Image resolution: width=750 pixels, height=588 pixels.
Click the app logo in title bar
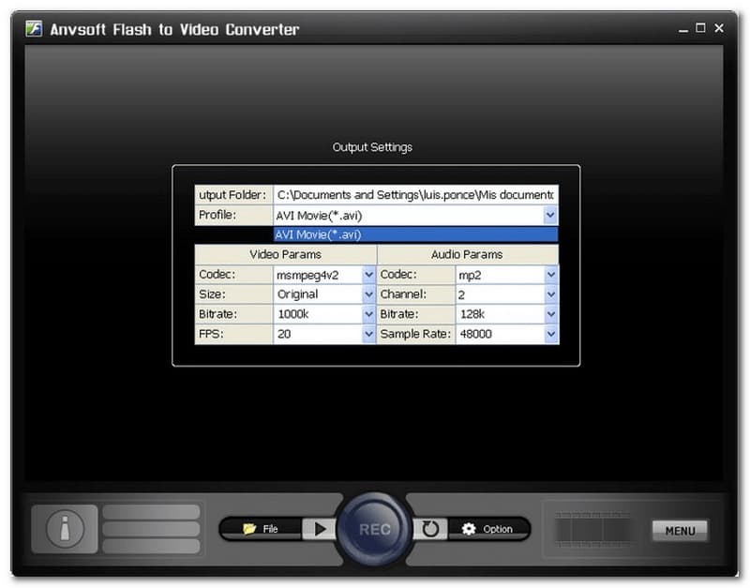[35, 28]
